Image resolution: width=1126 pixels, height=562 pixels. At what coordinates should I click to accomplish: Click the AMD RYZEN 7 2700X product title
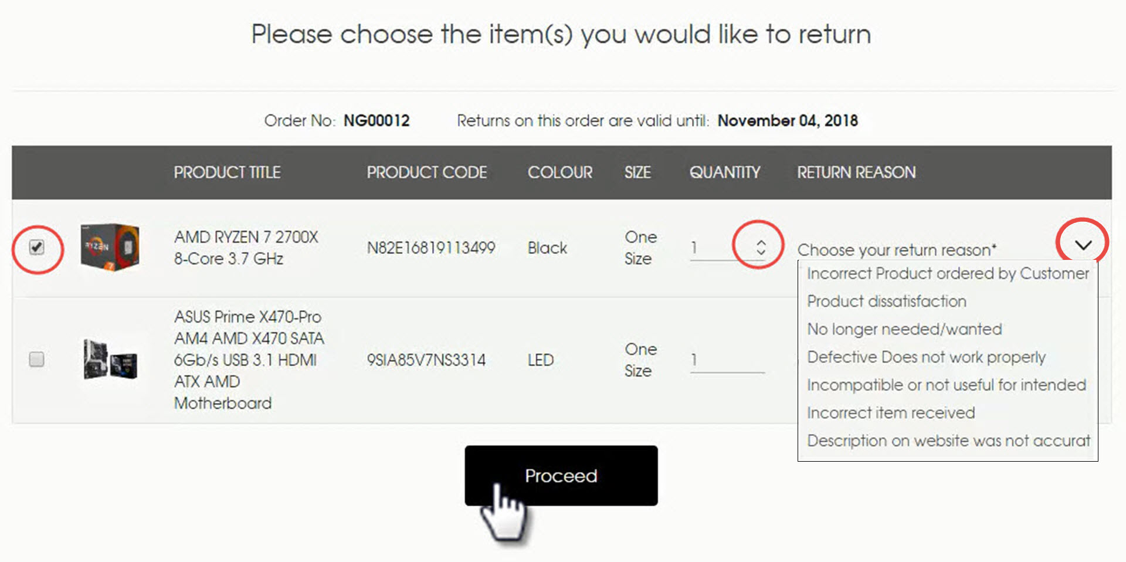tap(246, 248)
